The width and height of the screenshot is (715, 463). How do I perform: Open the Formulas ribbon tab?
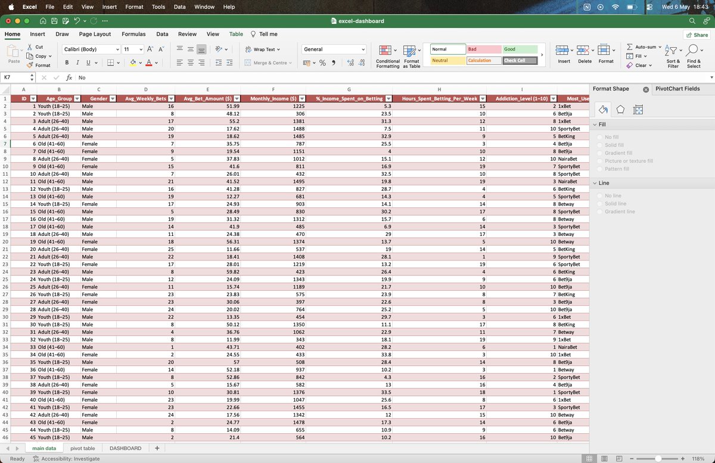[133, 35]
